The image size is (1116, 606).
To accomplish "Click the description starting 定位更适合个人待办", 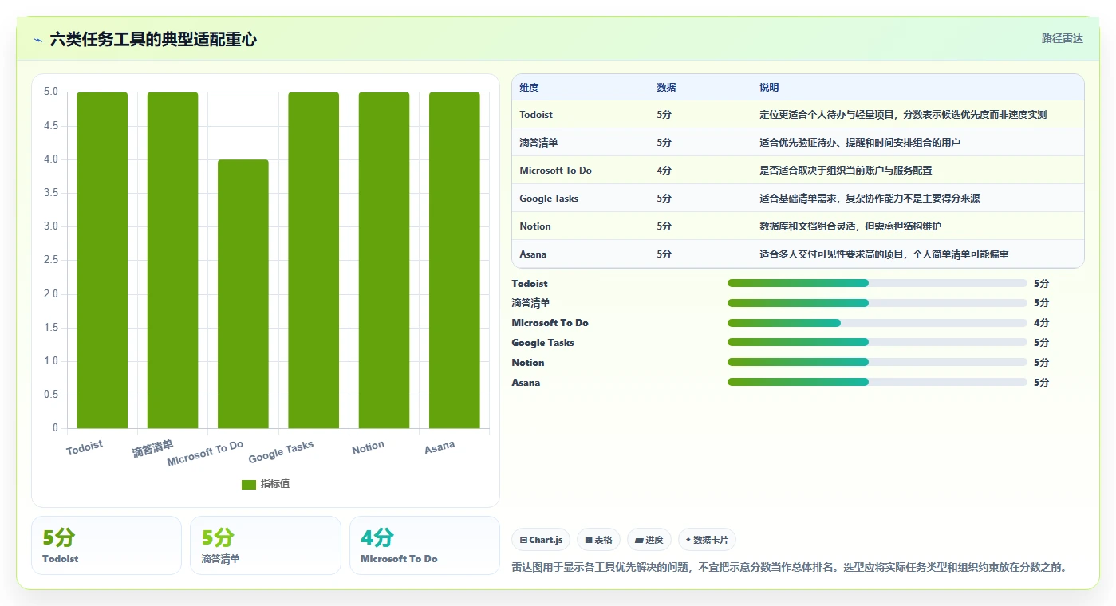I will click(903, 115).
